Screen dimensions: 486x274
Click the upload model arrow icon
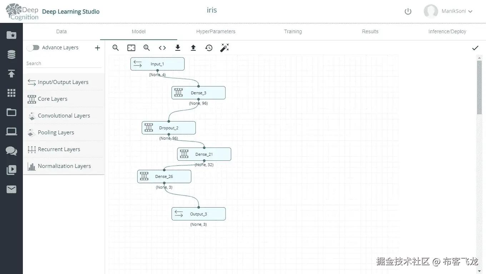click(193, 48)
